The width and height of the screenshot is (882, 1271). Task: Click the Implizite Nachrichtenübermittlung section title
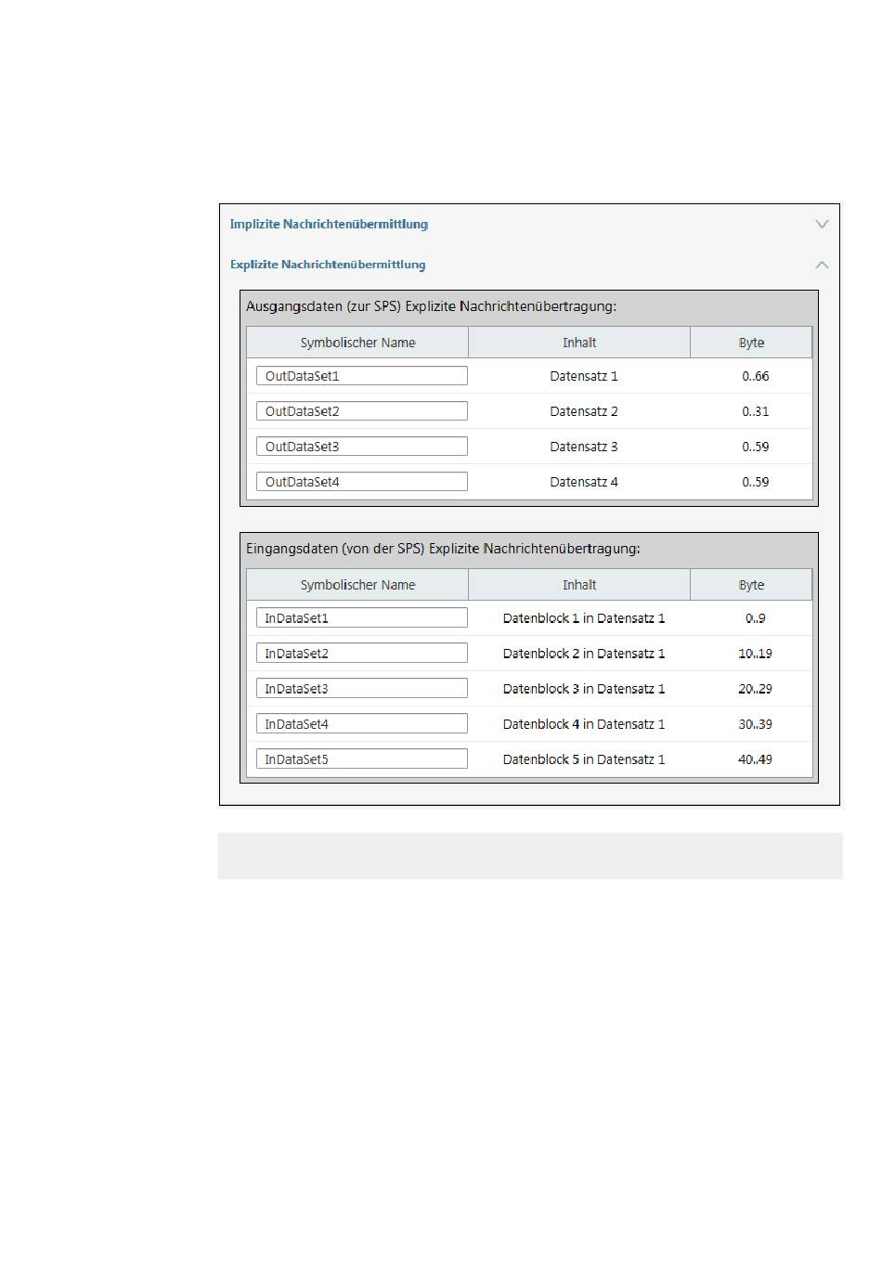(329, 224)
